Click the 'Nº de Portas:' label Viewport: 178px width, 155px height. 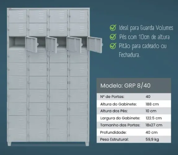click(x=112, y=97)
